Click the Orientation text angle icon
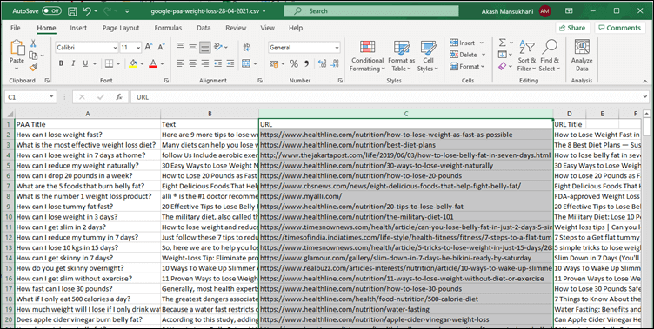This screenshot has height=329, width=654. point(217,47)
